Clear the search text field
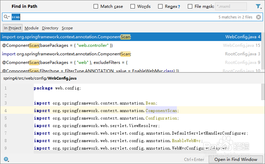 [x=258, y=17]
